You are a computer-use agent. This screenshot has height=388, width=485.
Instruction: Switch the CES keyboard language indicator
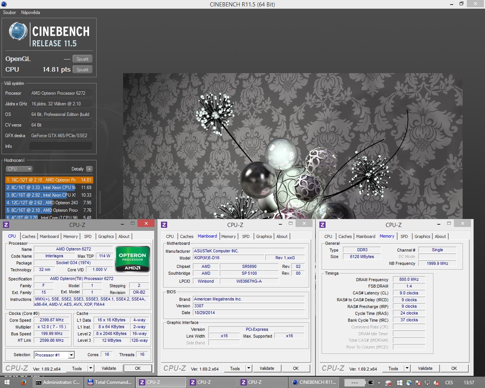pyautogui.click(x=449, y=383)
